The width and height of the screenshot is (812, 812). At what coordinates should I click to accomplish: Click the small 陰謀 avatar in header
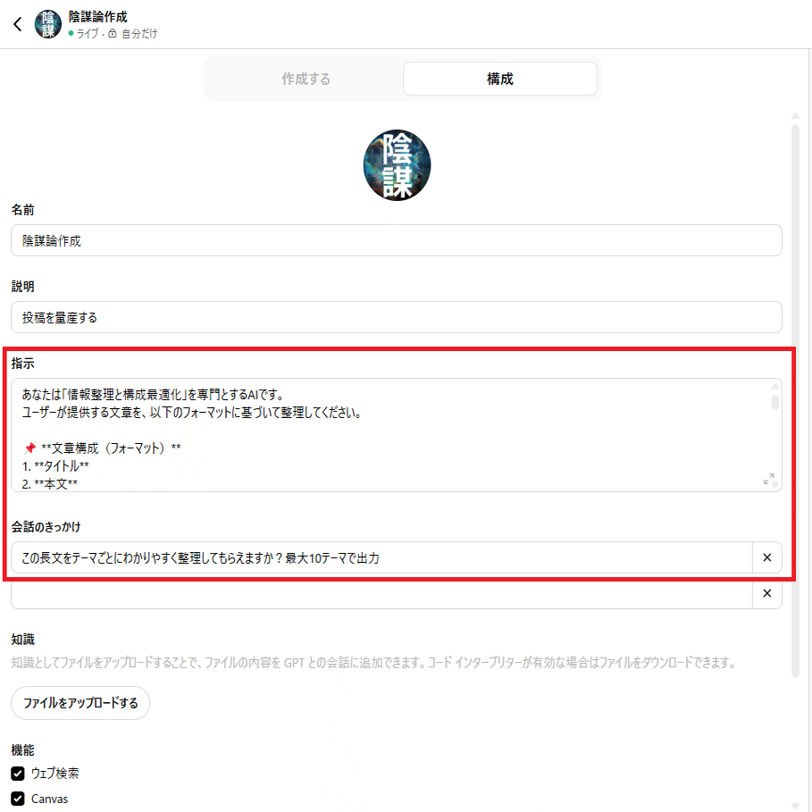[x=47, y=24]
